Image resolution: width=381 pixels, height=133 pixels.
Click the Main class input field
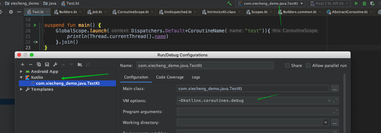[x=253, y=89]
